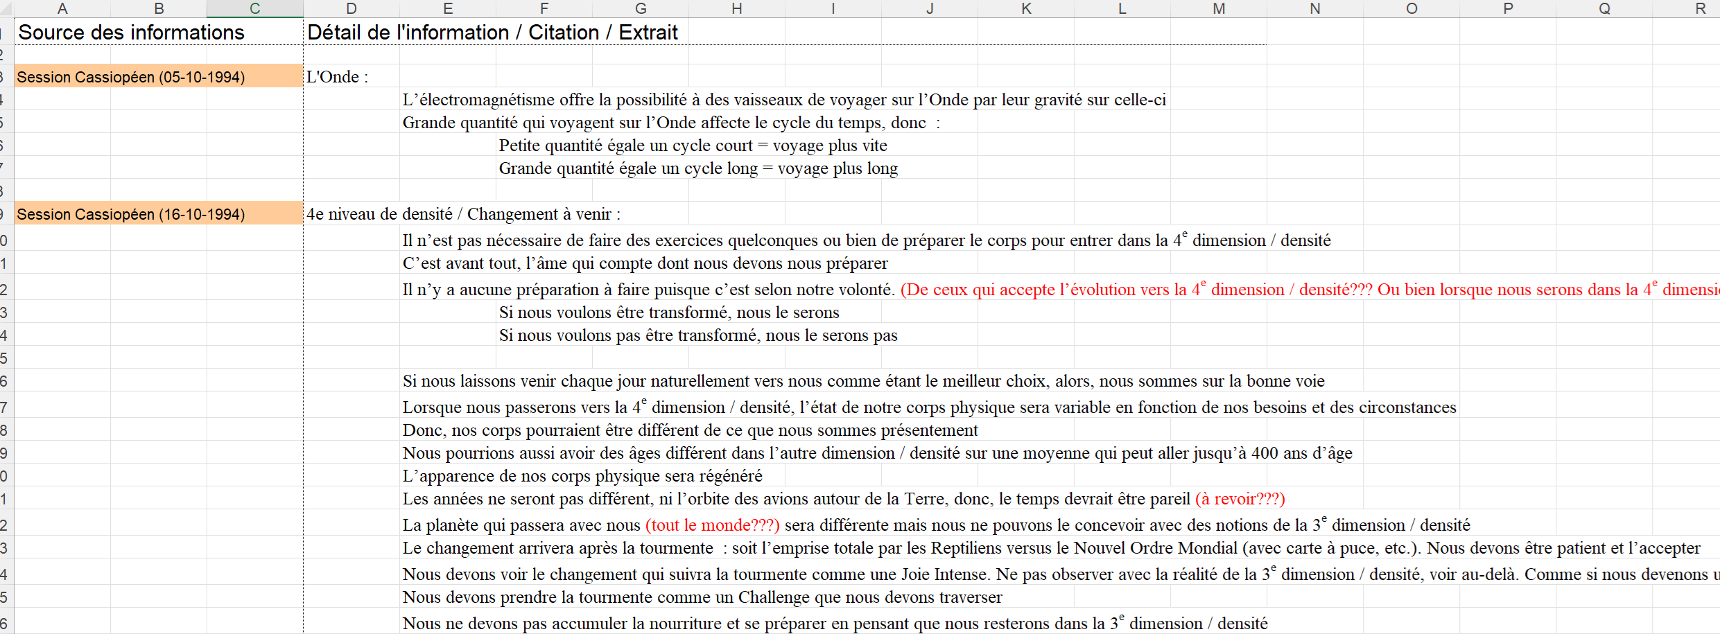
Task: Click the cell containing 'L'Onde :'
Action: coord(338,77)
